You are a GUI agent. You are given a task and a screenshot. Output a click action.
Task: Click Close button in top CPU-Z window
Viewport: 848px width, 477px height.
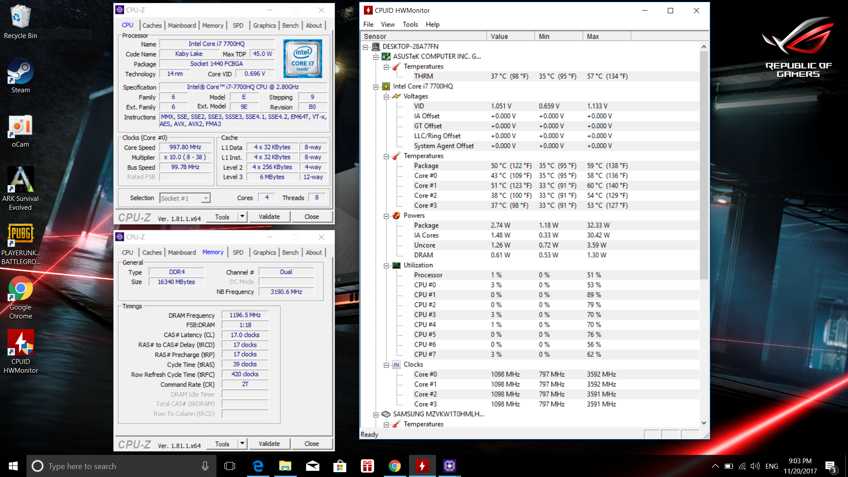click(x=311, y=216)
